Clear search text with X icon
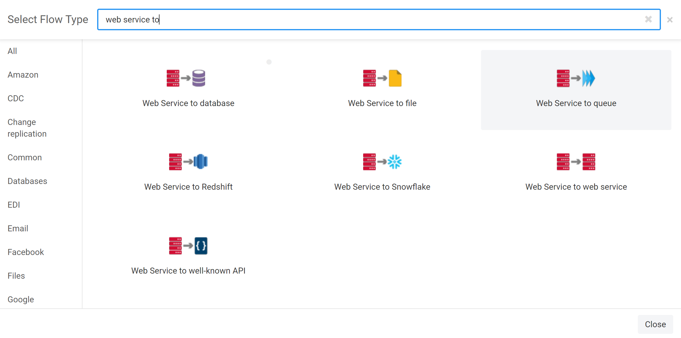This screenshot has height=338, width=681. coord(648,19)
